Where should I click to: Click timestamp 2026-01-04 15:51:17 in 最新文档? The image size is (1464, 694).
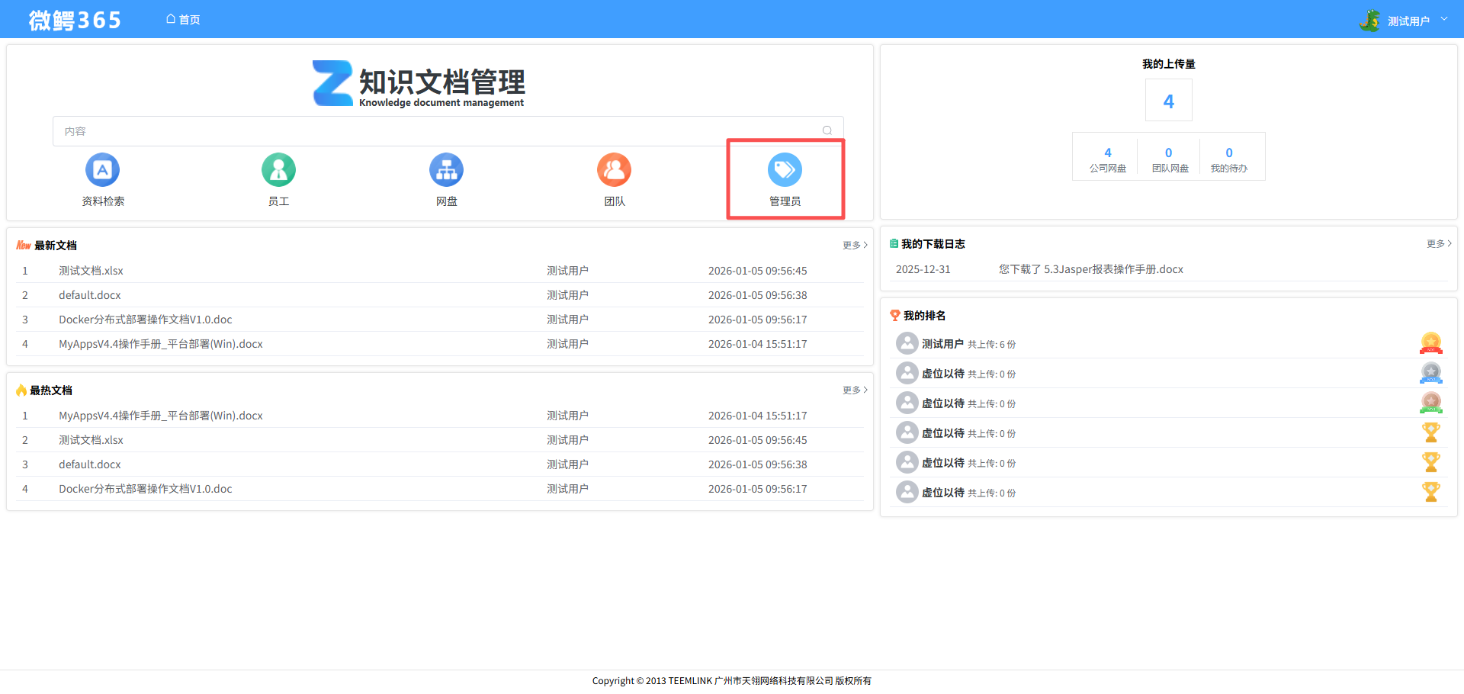757,344
